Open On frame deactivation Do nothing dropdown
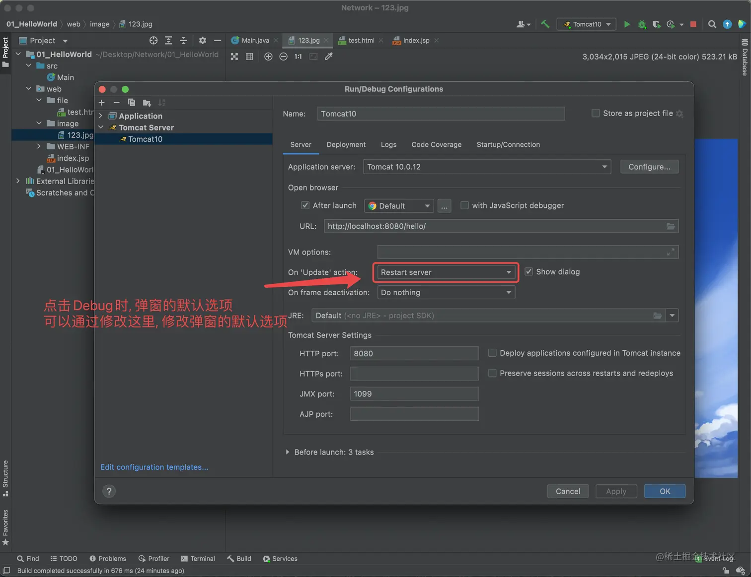This screenshot has width=751, height=577. coord(446,293)
